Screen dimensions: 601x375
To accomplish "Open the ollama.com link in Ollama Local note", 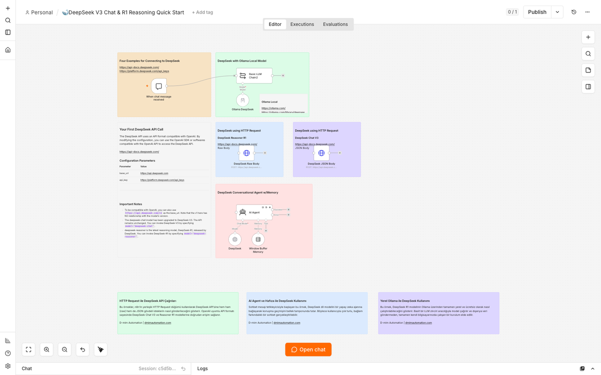I will [x=273, y=108].
